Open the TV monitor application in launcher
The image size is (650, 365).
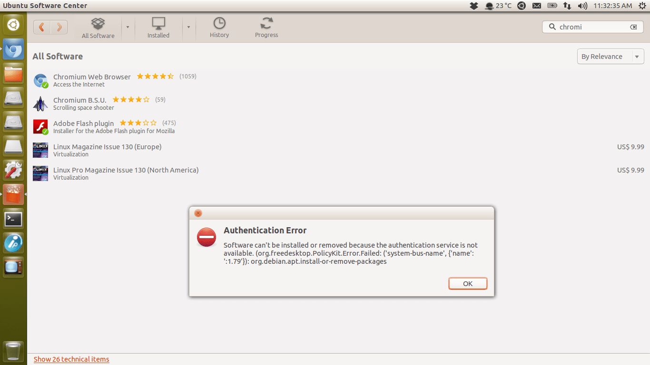point(13,267)
